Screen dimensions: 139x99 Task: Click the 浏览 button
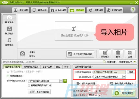click(x=131, y=72)
